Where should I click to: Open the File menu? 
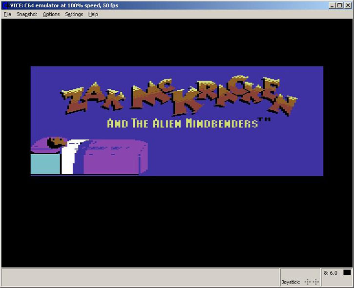click(x=7, y=15)
